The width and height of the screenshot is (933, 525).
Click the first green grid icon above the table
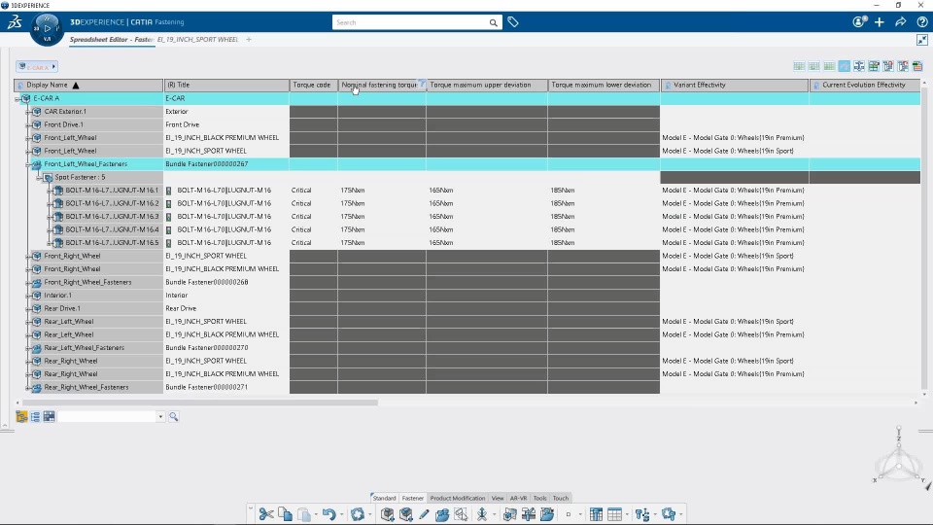pyautogui.click(x=799, y=66)
